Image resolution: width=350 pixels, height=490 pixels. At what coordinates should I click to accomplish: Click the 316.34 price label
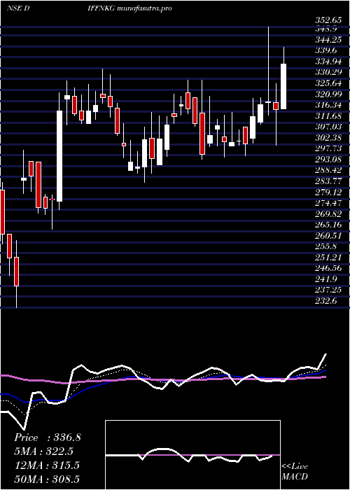coord(328,105)
